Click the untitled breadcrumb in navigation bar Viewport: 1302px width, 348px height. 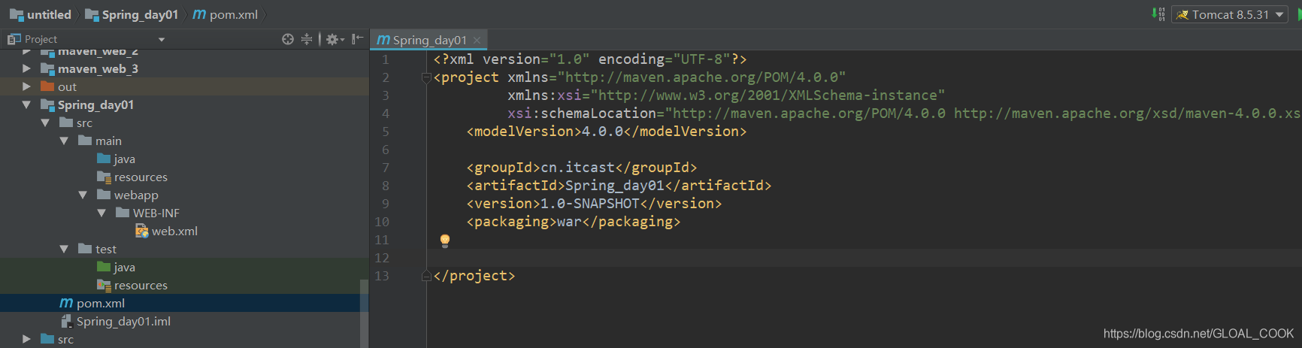tap(41, 14)
